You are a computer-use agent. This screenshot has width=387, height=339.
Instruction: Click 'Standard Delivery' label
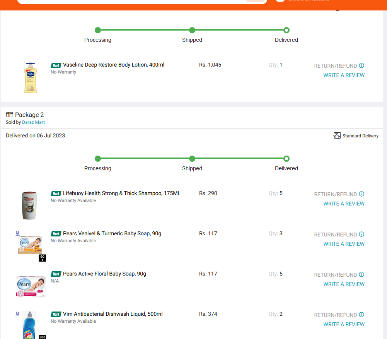click(360, 136)
